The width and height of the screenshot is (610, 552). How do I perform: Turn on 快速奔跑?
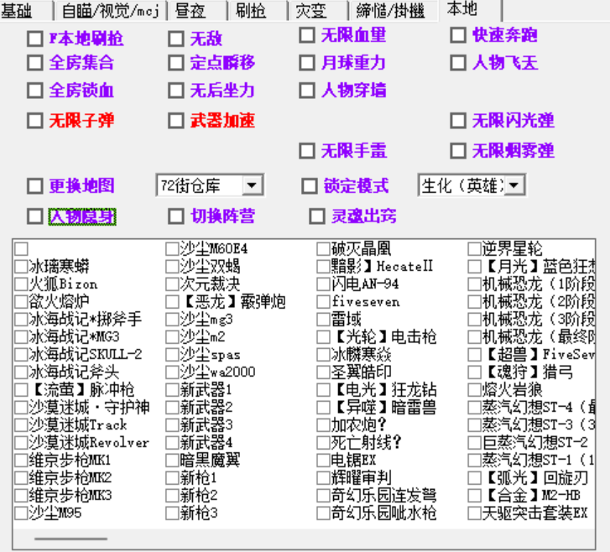point(458,35)
